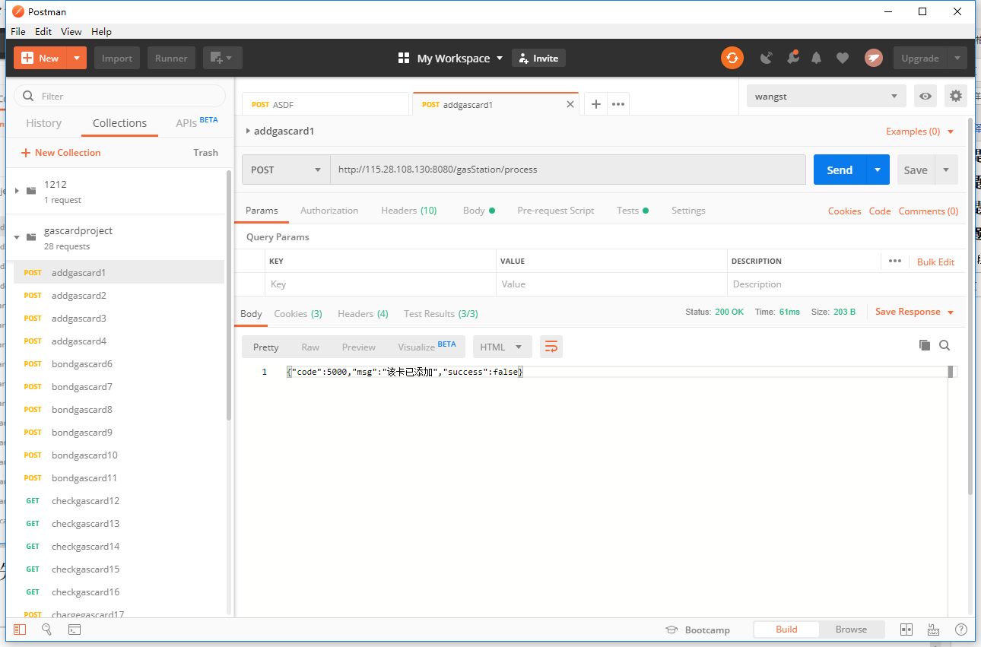Open the Bulk Edit link
The height and width of the screenshot is (647, 981).
coord(935,262)
